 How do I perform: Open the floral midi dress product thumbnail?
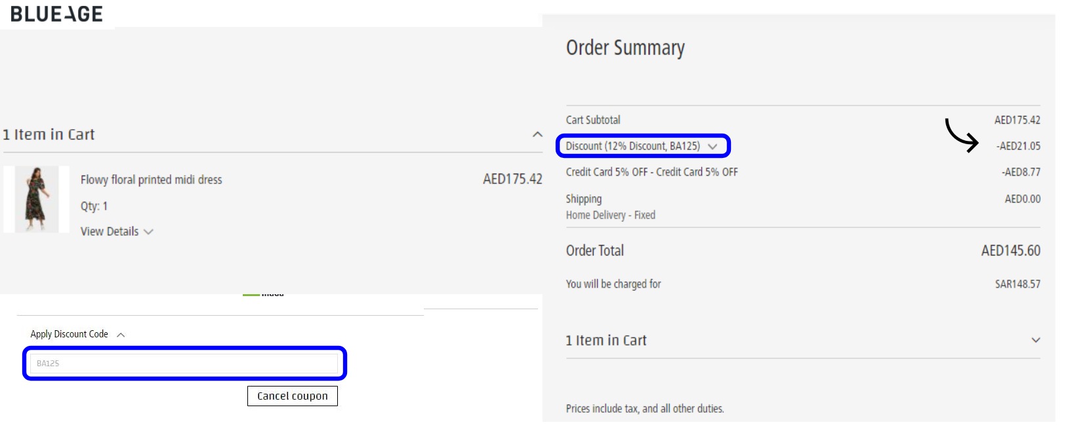(36, 199)
